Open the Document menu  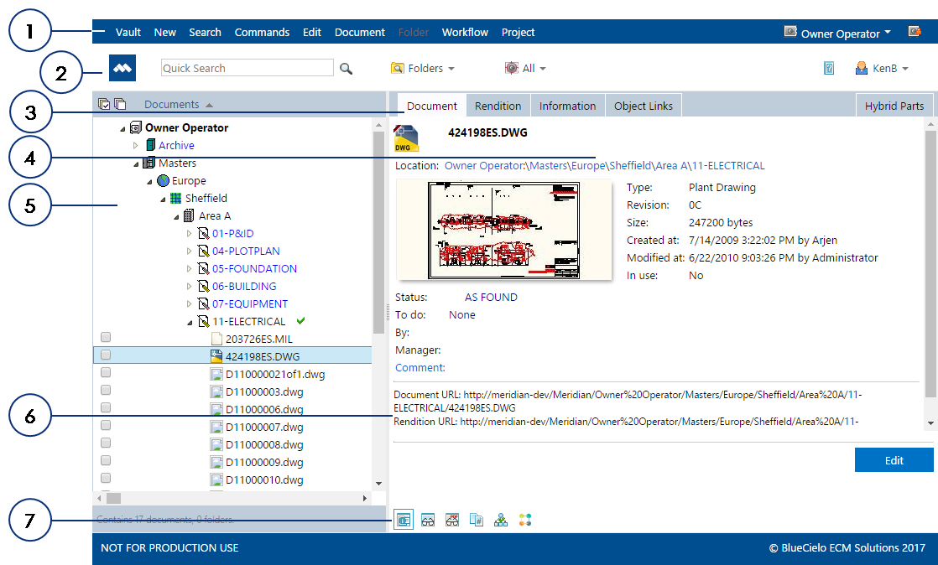click(x=359, y=32)
